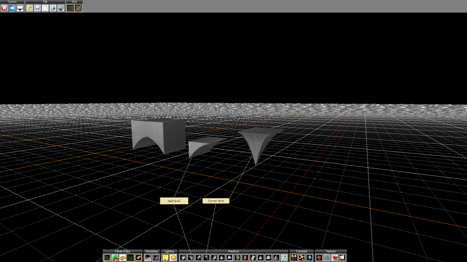Viewport: 467px width, 262px height.
Task: Toggle sound with the blue speaker icon
Action: point(12,8)
